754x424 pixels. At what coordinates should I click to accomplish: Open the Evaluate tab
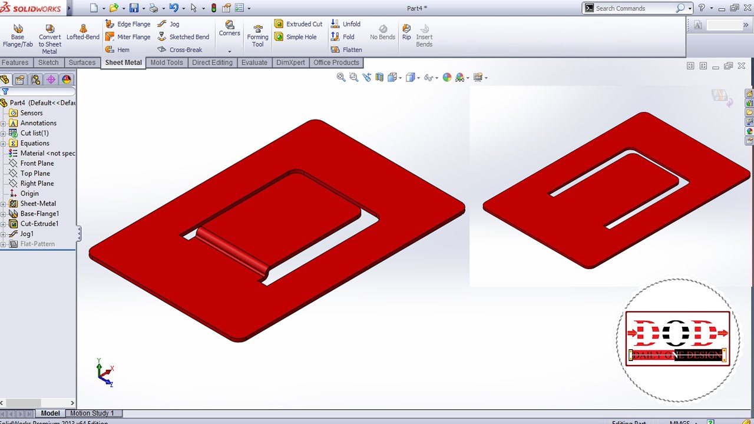[x=254, y=62]
